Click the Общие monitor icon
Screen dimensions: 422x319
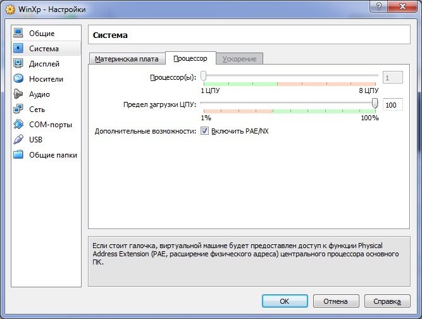18,33
